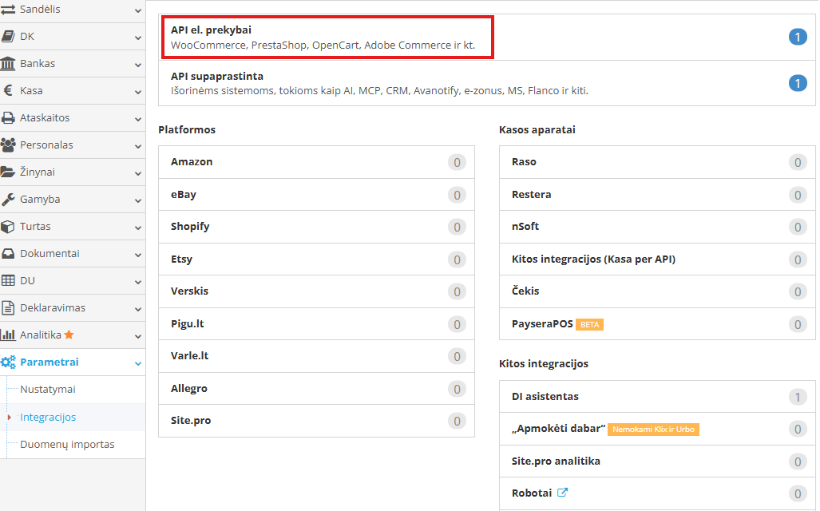Click the Personalas people icon

coord(8,145)
